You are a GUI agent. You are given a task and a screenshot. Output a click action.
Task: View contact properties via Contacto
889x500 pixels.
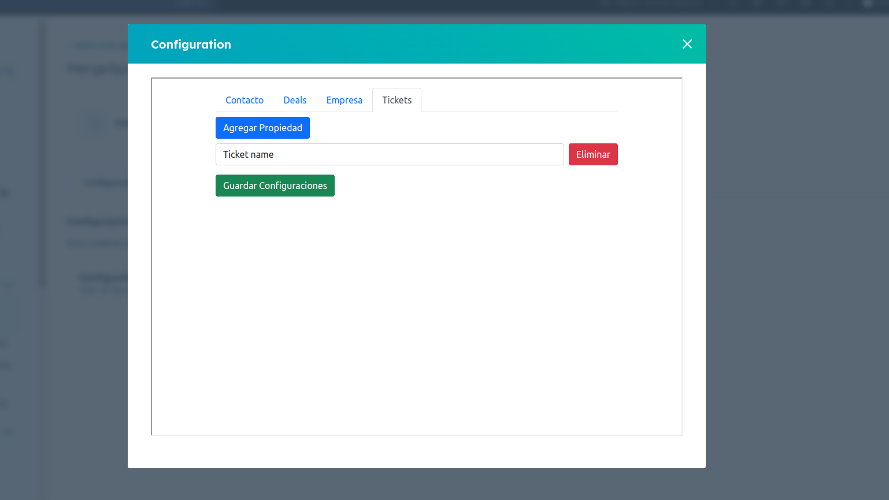[245, 100]
